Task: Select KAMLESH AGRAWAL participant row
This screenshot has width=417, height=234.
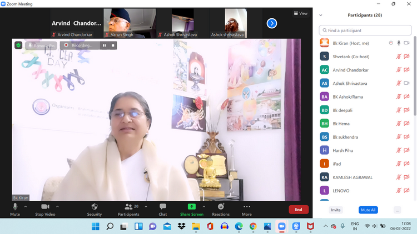Action: coord(365,177)
